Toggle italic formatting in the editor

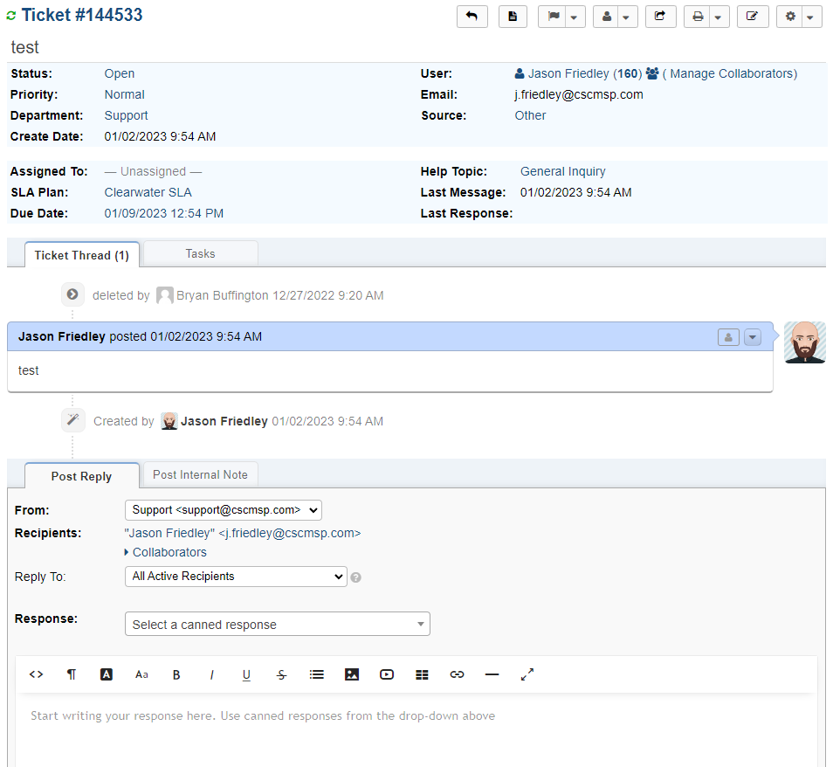[211, 674]
